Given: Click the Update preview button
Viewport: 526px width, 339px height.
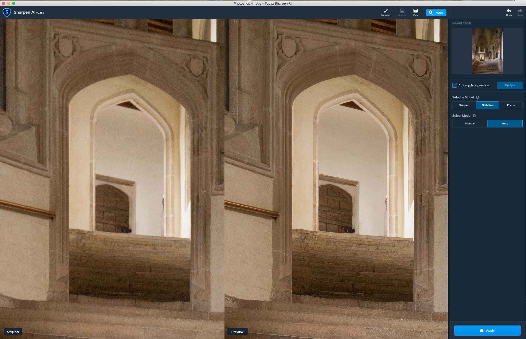Looking at the screenshot, I should pyautogui.click(x=510, y=85).
